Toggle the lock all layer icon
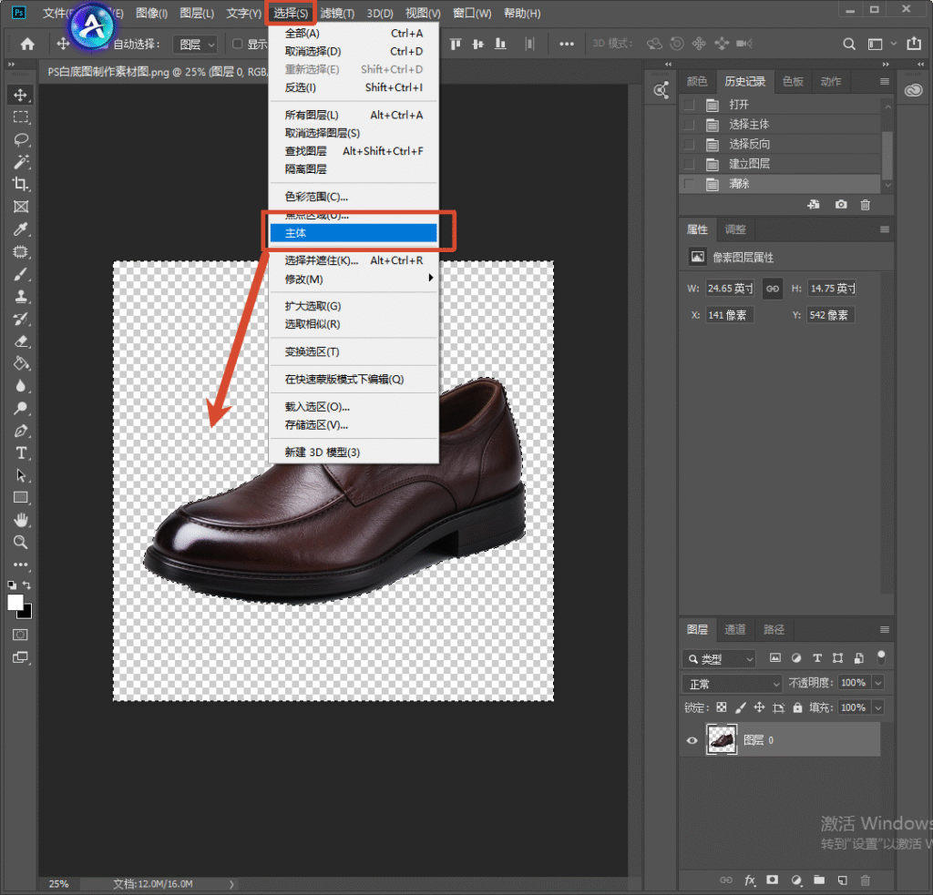 coord(797,707)
